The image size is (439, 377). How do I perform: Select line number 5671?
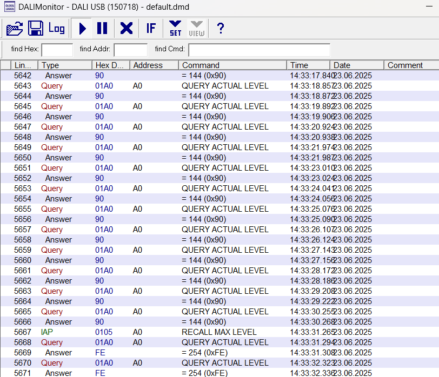[x=23, y=373]
